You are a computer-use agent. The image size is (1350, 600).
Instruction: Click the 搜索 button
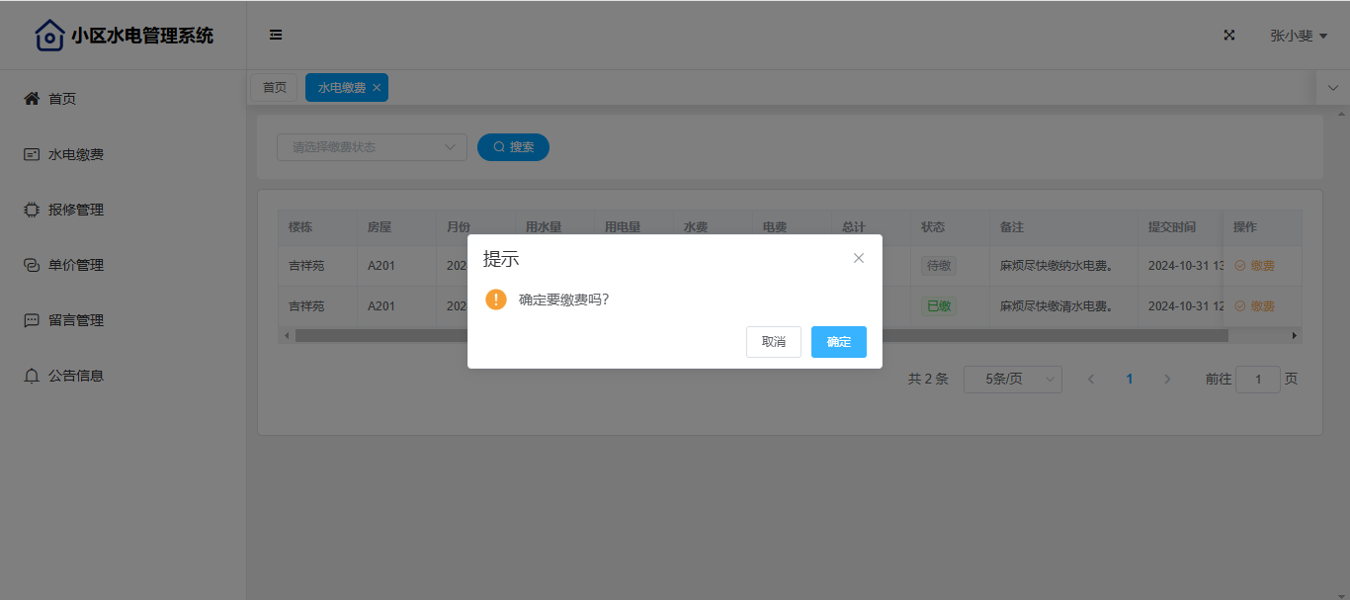513,147
